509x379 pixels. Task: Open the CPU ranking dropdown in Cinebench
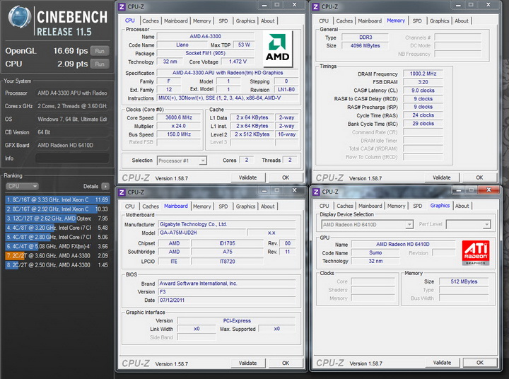pos(22,187)
